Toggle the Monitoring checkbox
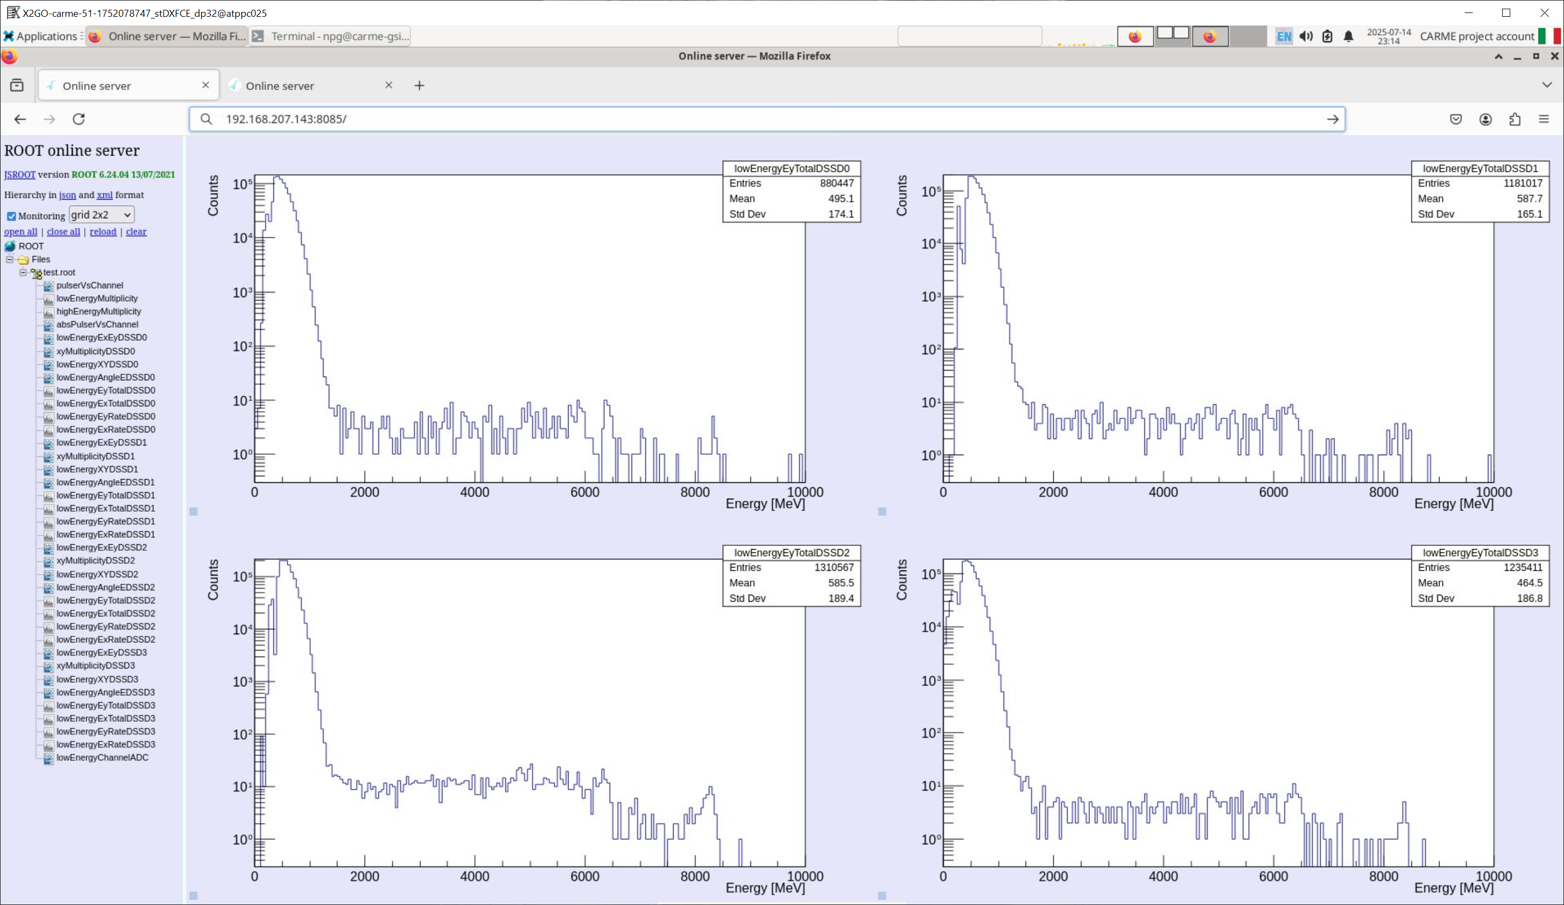 tap(11, 216)
